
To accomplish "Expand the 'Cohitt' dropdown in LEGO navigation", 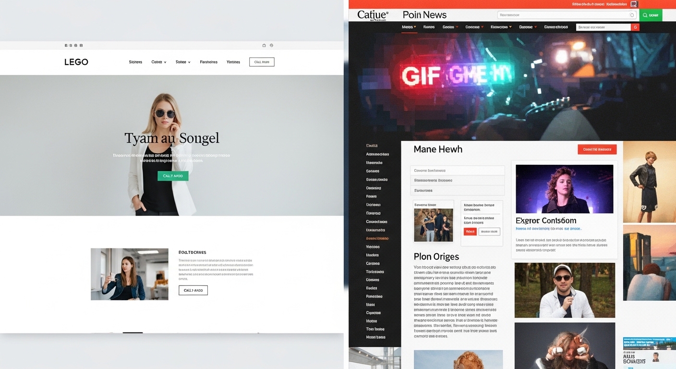I will pyautogui.click(x=159, y=62).
